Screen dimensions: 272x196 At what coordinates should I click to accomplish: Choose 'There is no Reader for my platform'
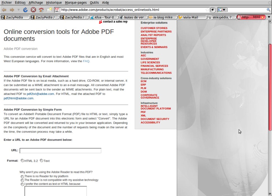click(22, 177)
